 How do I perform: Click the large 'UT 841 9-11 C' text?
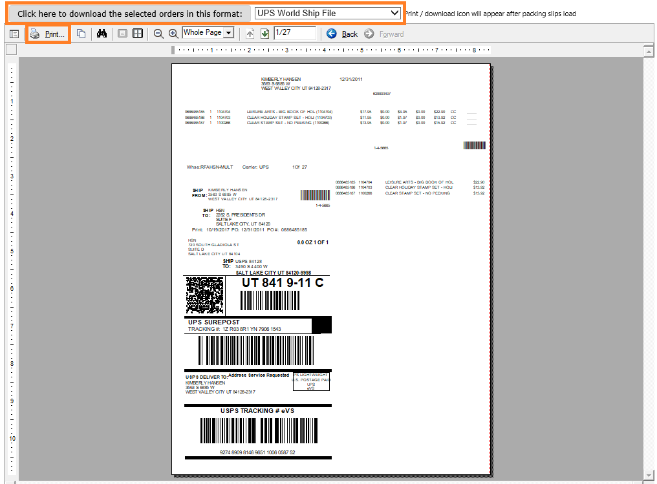pyautogui.click(x=283, y=282)
